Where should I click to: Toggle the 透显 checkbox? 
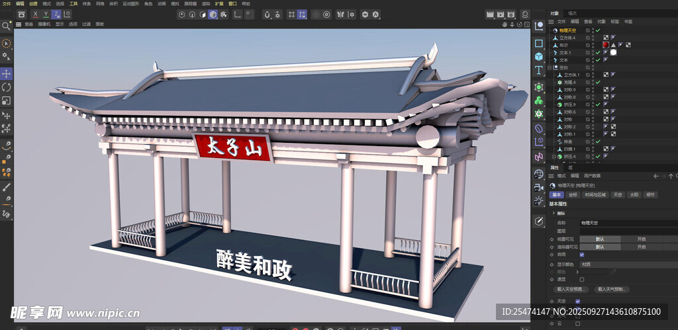[581, 280]
